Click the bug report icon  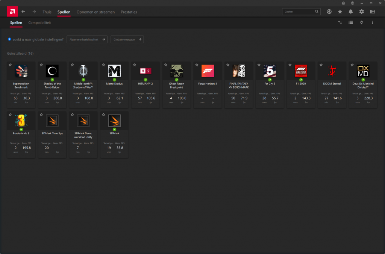343,3
